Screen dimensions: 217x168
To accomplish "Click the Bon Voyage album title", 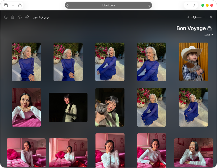I will point(191,28).
